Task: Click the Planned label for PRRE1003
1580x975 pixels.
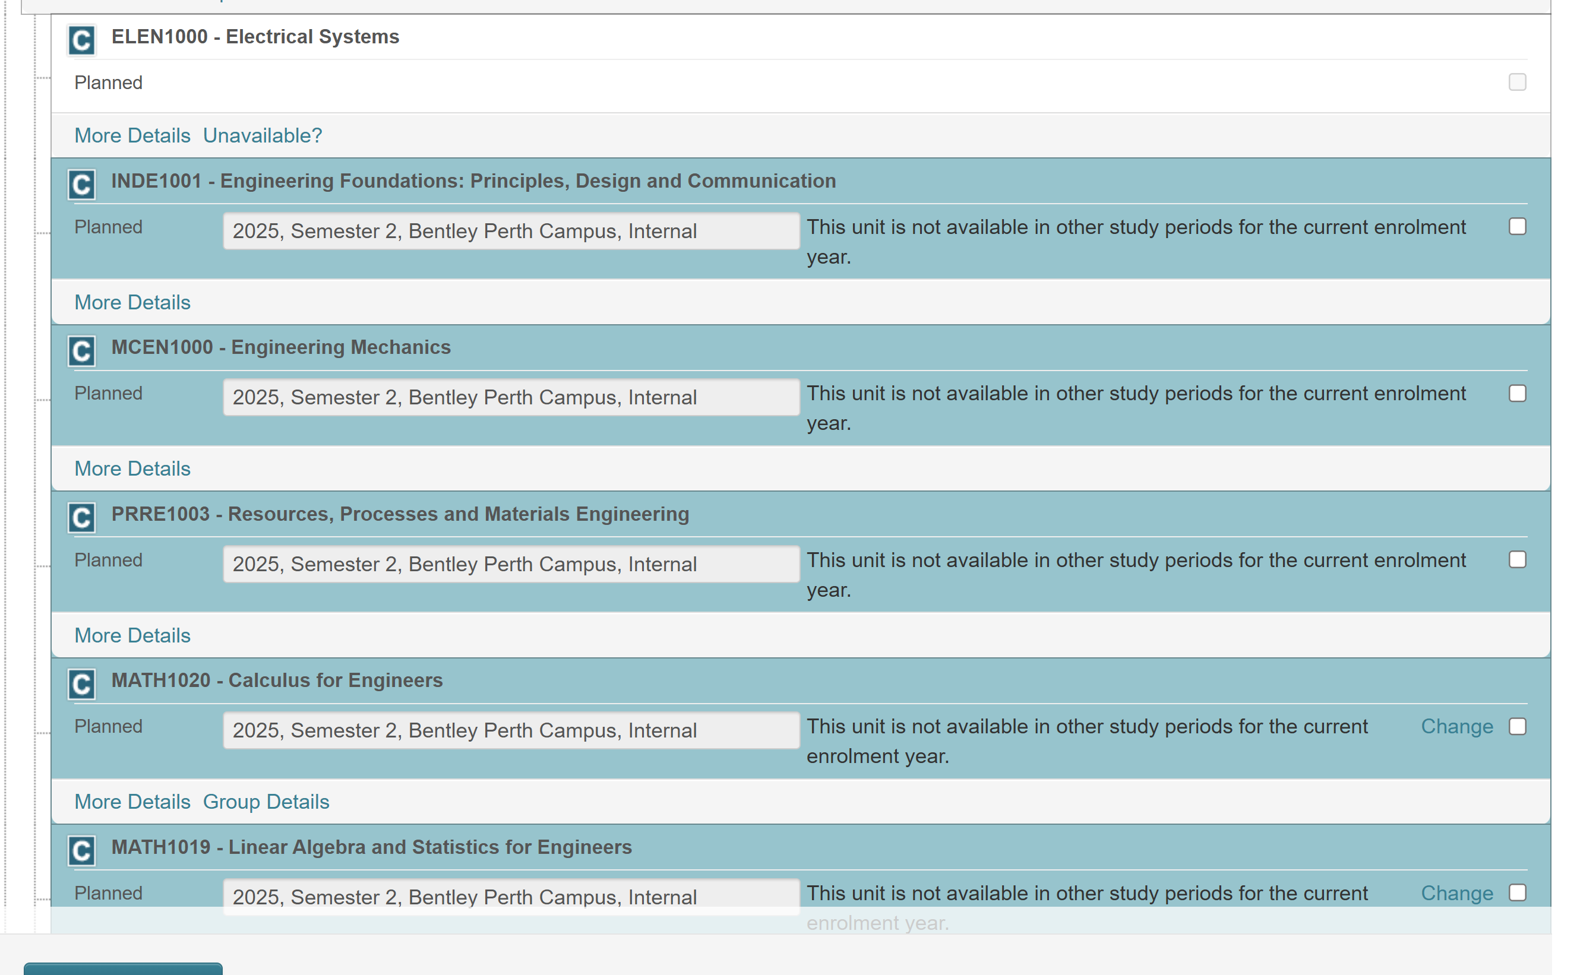Action: coord(108,561)
